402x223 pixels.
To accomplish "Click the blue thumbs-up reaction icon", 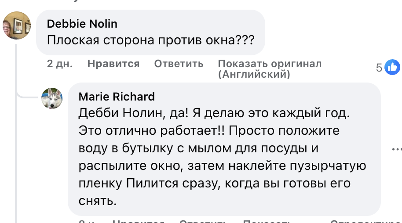I will (x=392, y=68).
